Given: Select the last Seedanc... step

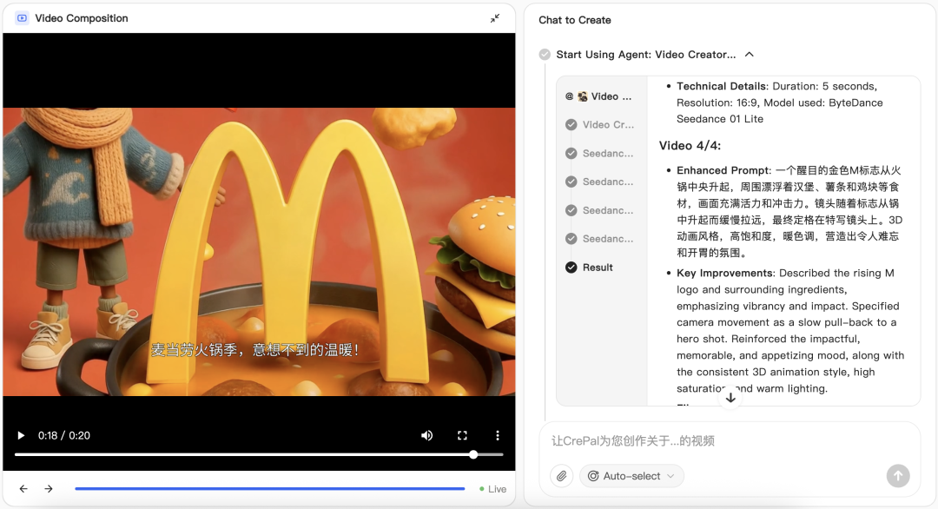Looking at the screenshot, I should pyautogui.click(x=600, y=239).
